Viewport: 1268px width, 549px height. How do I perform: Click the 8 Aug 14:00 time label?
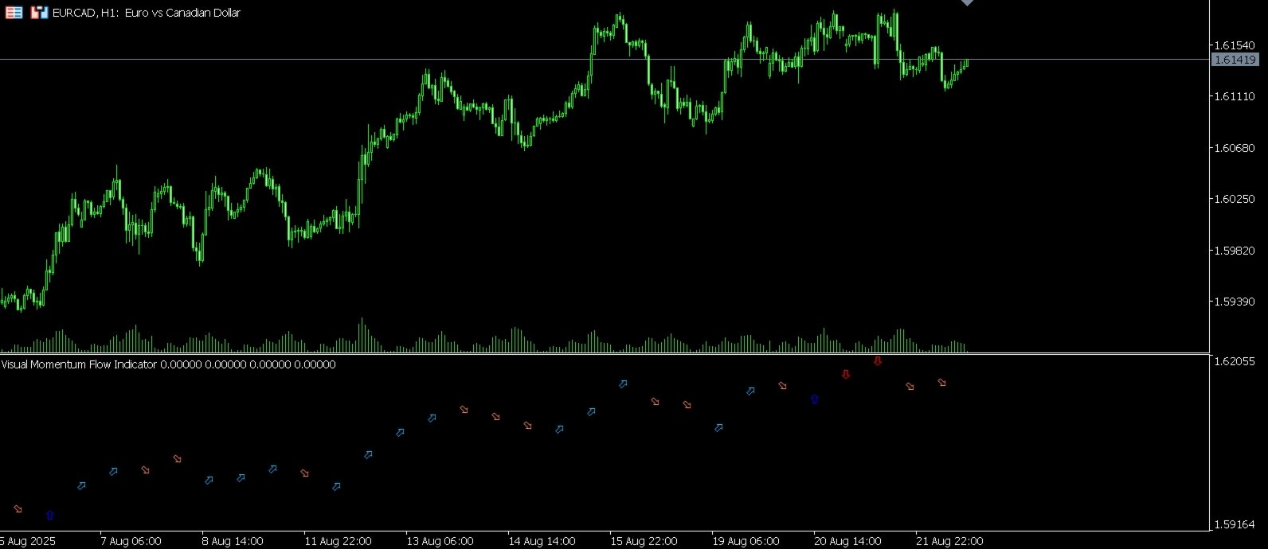point(233,541)
